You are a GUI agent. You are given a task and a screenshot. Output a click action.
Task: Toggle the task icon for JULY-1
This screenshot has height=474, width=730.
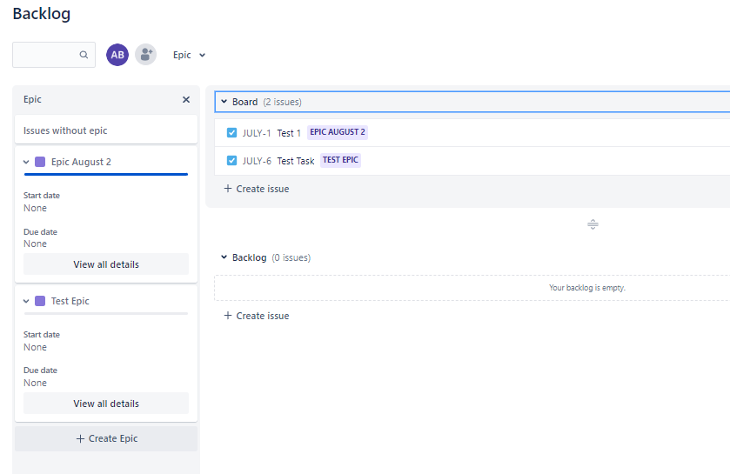tap(231, 132)
